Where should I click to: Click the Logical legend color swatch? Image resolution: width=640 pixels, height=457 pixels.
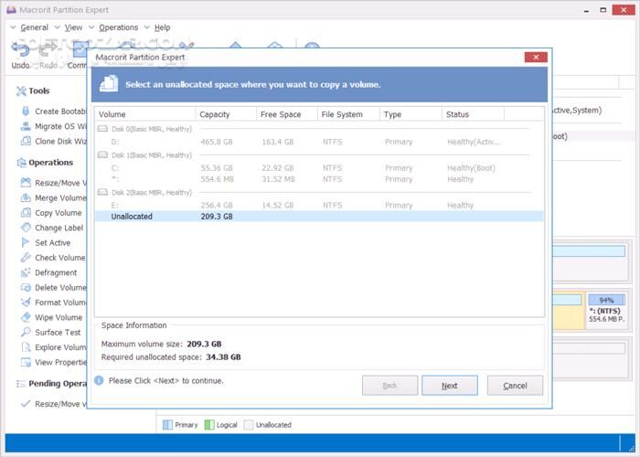point(209,425)
